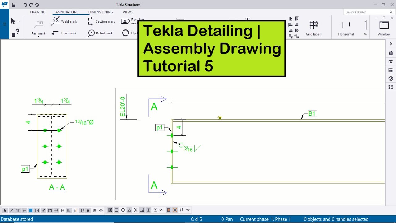Toggle the plain X intersection snap switch
The width and height of the screenshot is (396, 223).
(x=136, y=210)
